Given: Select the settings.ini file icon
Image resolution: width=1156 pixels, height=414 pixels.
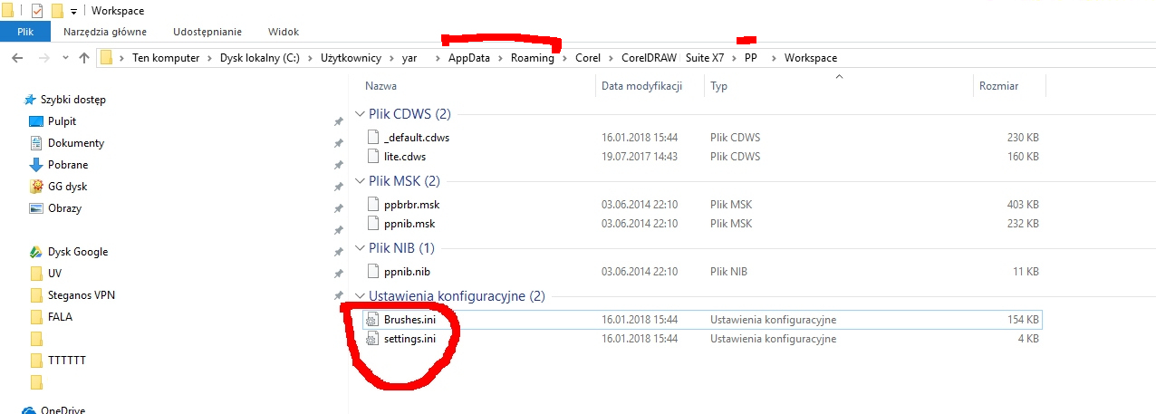Looking at the screenshot, I should pos(371,340).
